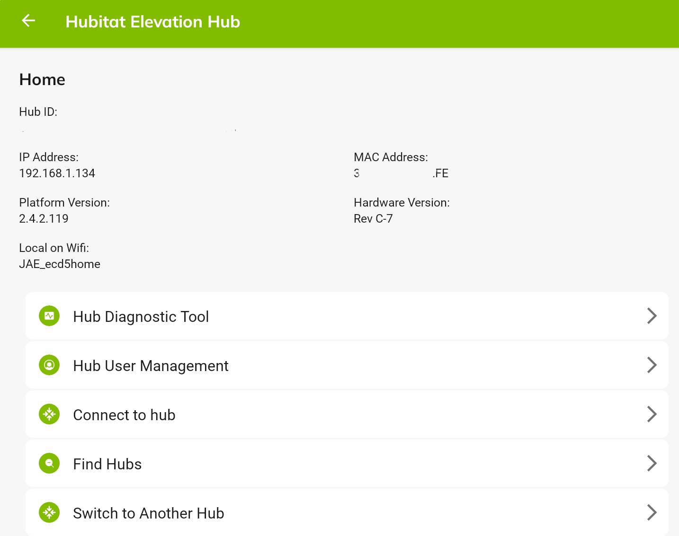The height and width of the screenshot is (536, 679).
Task: Click the Hubitat Elevation Hub title
Action: pyautogui.click(x=153, y=22)
